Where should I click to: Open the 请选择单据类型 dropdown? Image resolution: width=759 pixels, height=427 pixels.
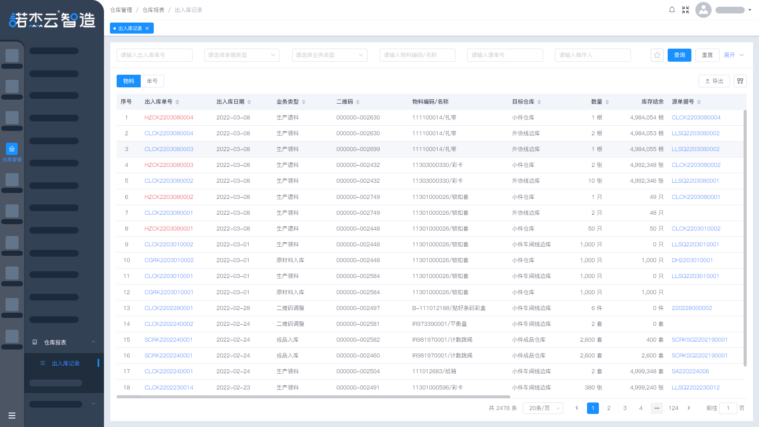point(242,55)
